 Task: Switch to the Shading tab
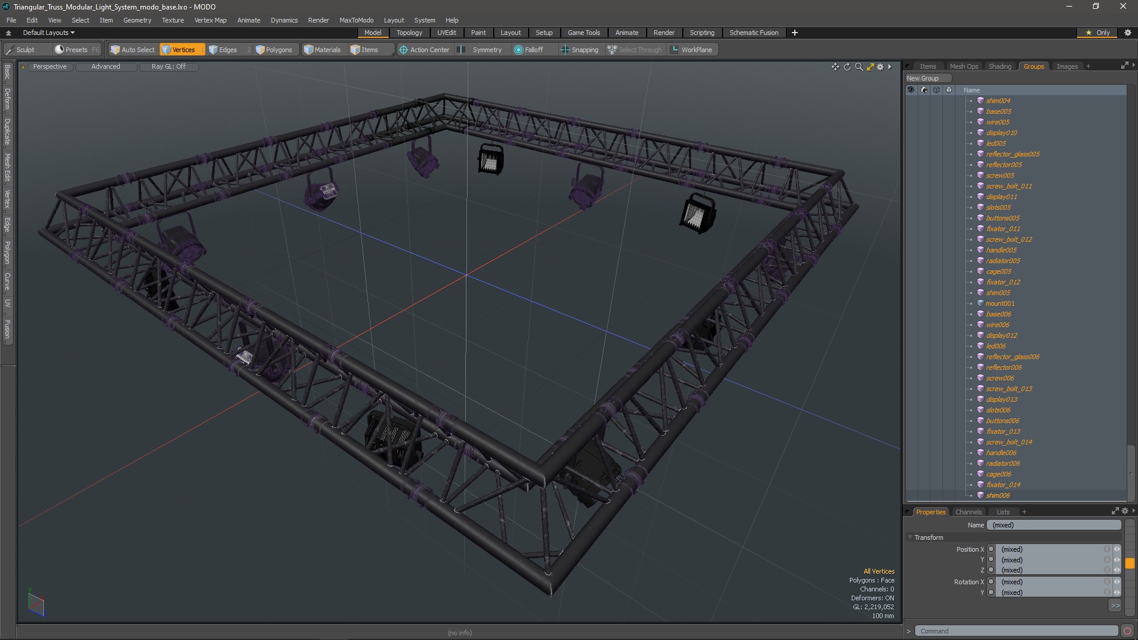coord(999,66)
